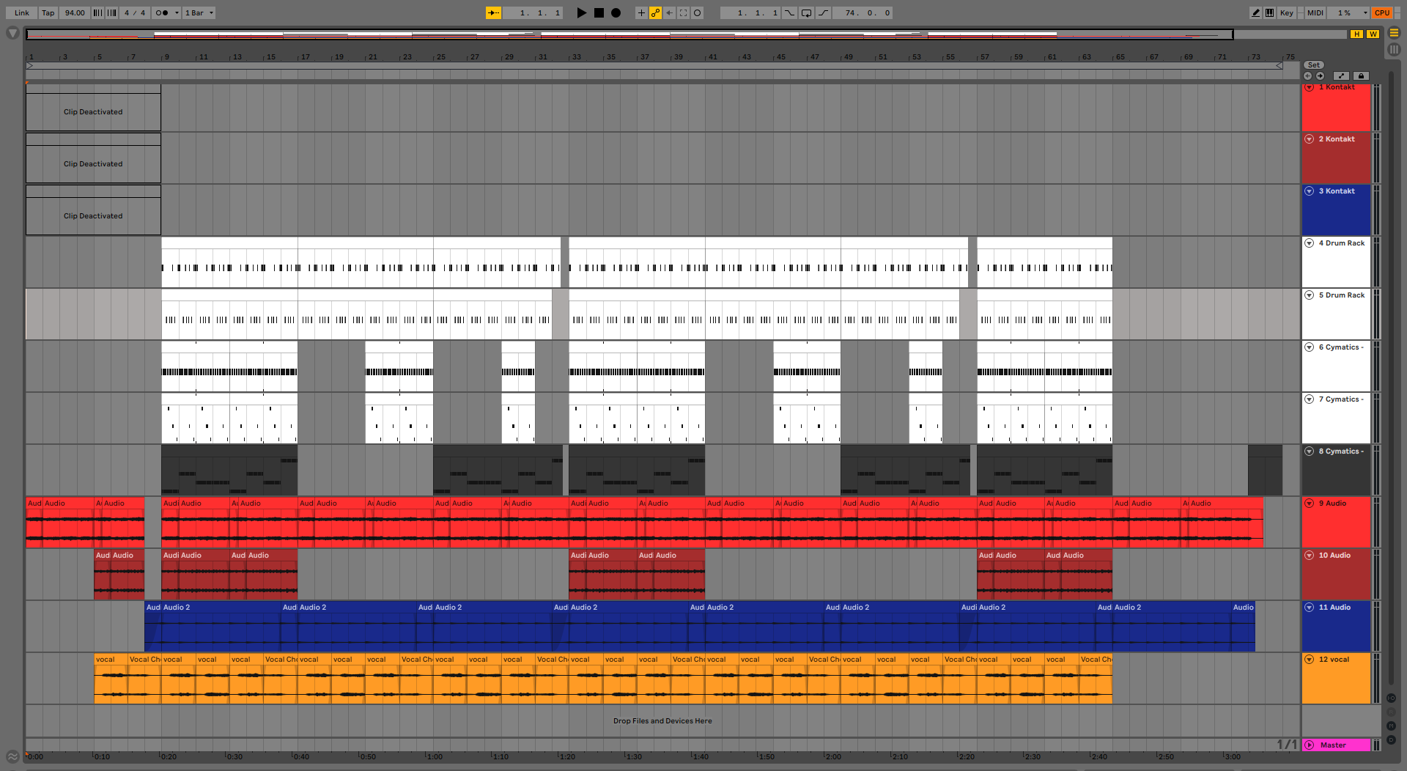
Task: Toggle Draw Mode pencil icon
Action: [x=1255, y=12]
